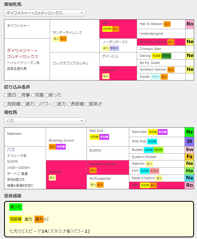Click the Mr.Prospector cell in sire pedigree
This screenshot has height=239, width=197.
108,182
